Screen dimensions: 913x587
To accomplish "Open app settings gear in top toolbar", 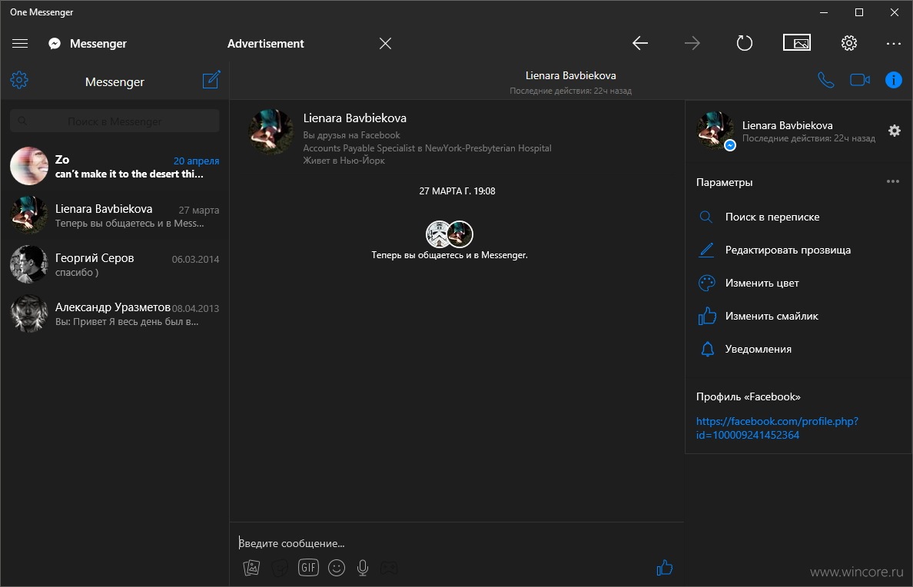I will [849, 43].
